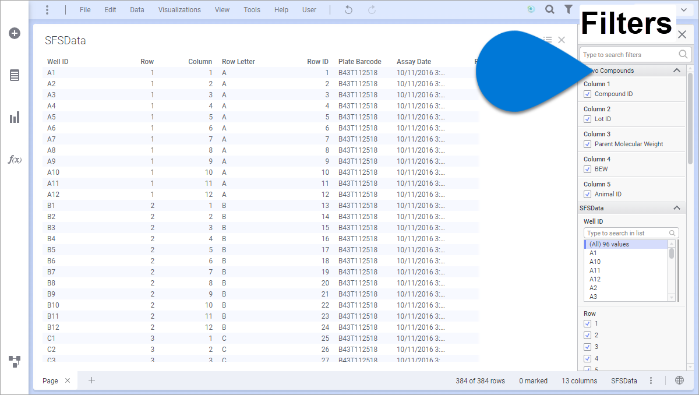
Task: Uncheck Row filter value 4
Action: tap(587, 358)
